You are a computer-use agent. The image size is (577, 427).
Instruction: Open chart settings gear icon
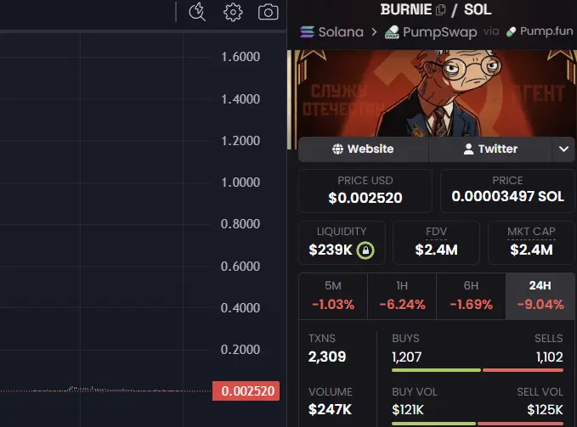(233, 12)
